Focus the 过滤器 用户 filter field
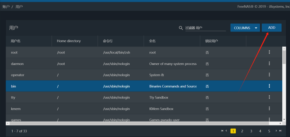 [x=206, y=28]
